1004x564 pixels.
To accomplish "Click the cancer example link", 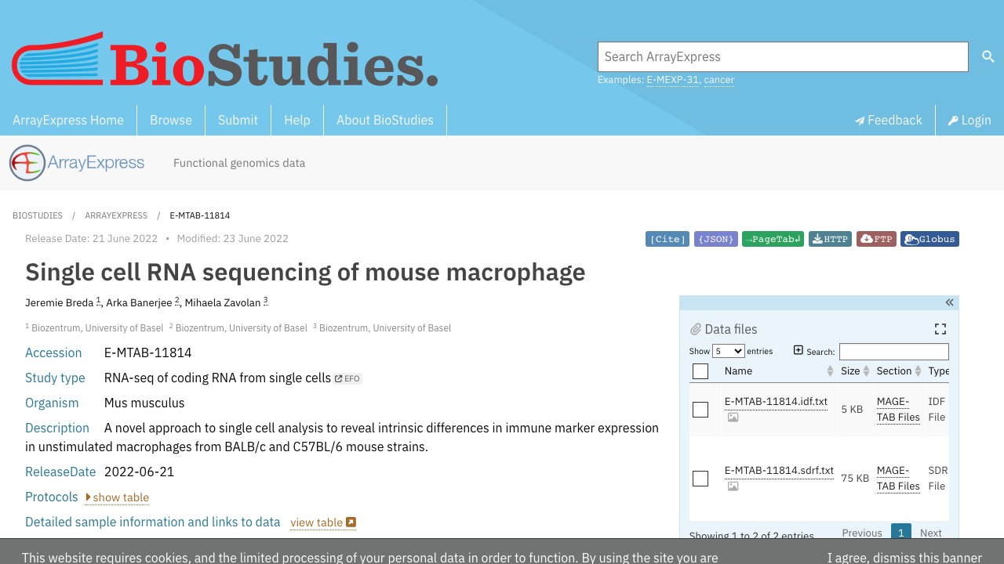I will [719, 80].
